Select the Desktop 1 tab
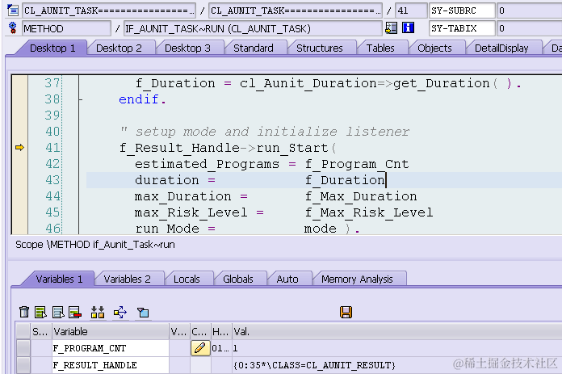Screen dimensions: 562x374 [52, 48]
